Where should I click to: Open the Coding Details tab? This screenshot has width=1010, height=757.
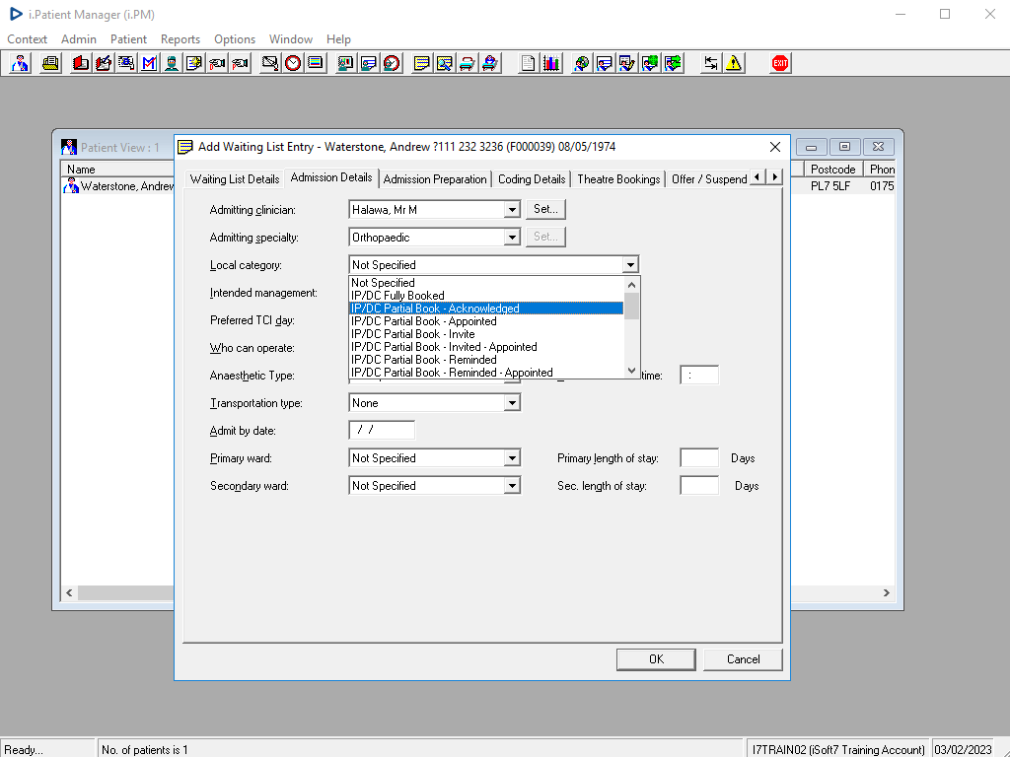click(532, 179)
